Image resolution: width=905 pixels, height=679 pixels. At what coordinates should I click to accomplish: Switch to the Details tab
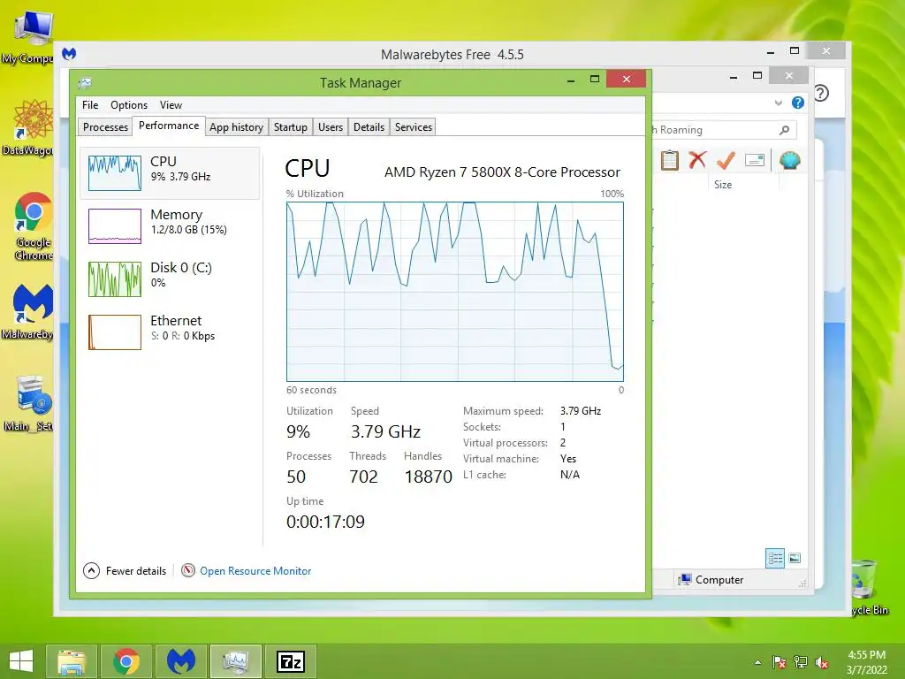tap(369, 127)
